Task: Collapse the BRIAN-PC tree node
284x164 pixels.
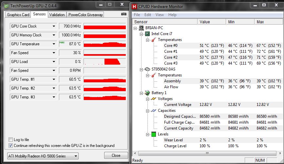Action: point(135,28)
